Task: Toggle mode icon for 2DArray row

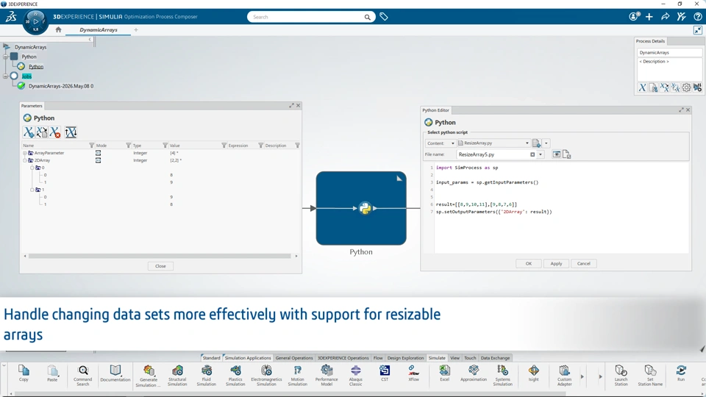Action: coord(98,160)
